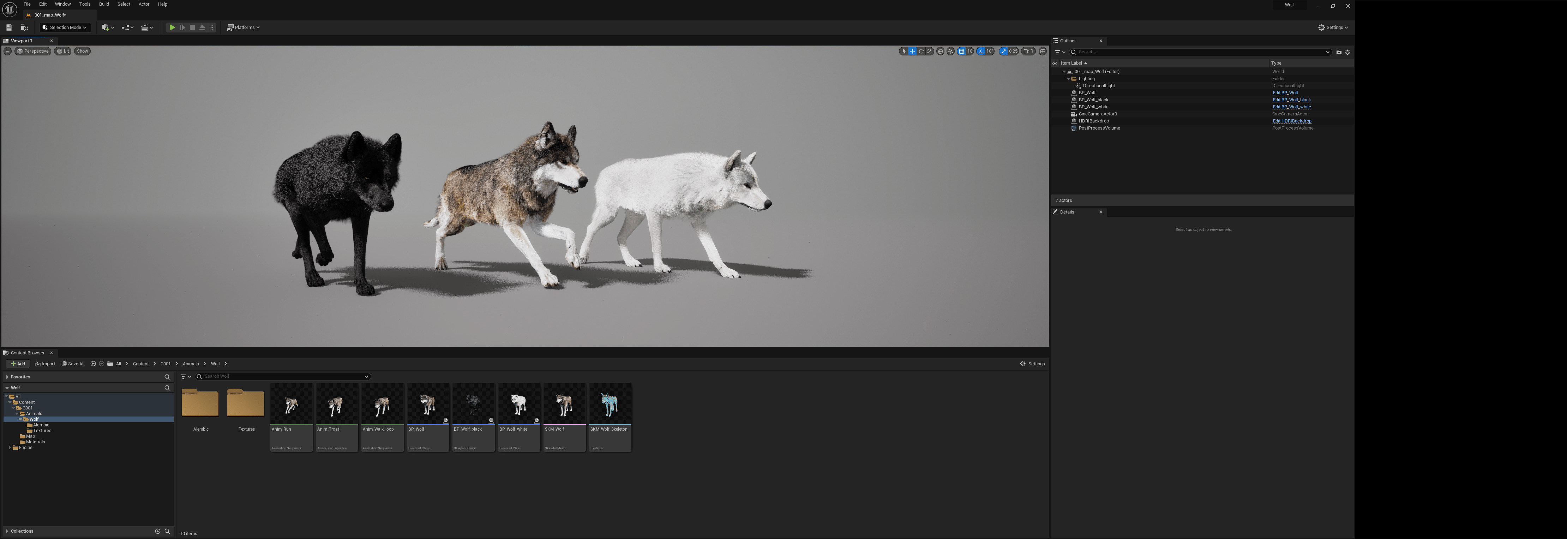Open the Tools menu
Image resolution: width=1567 pixels, height=539 pixels.
85,4
